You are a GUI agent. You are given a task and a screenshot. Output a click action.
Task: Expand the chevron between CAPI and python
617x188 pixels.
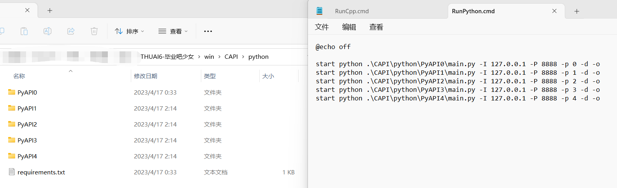(243, 57)
